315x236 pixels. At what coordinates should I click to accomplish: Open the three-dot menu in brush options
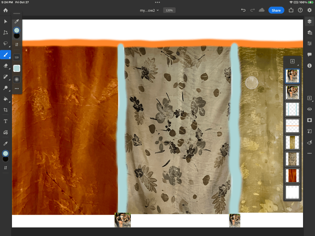tap(17, 89)
